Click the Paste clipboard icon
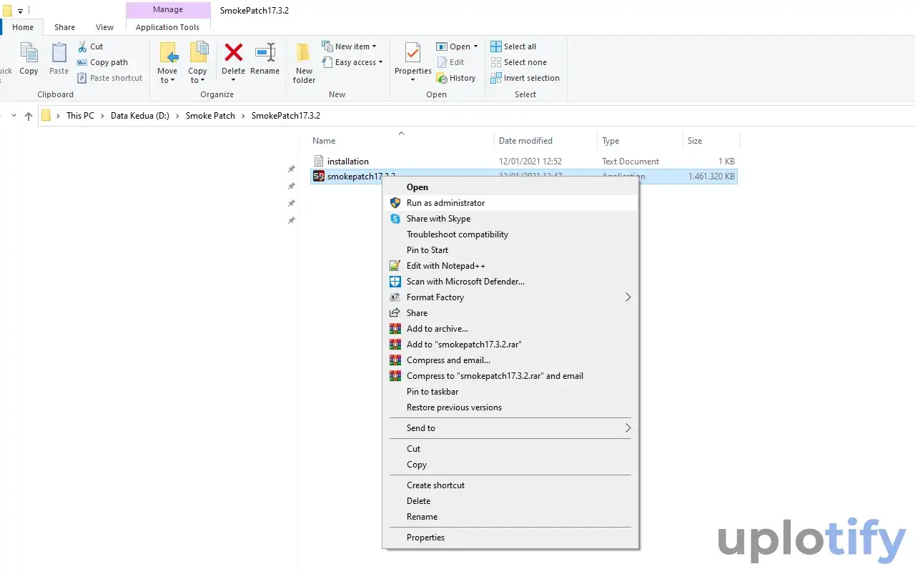 [59, 54]
